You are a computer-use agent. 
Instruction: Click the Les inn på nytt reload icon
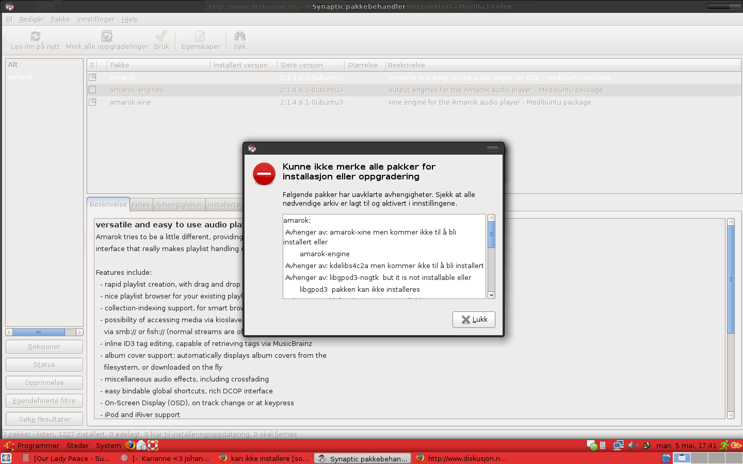click(35, 36)
